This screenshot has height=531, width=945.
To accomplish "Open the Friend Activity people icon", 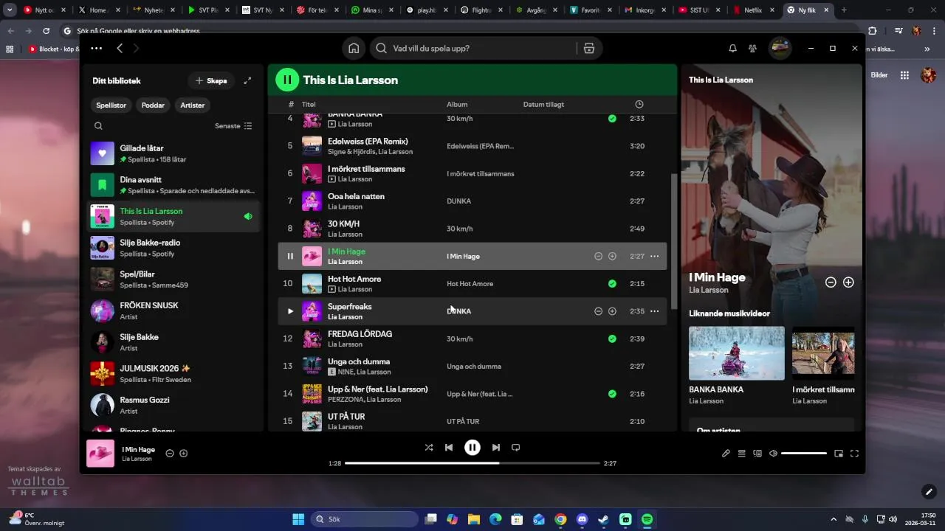I will click(x=752, y=48).
